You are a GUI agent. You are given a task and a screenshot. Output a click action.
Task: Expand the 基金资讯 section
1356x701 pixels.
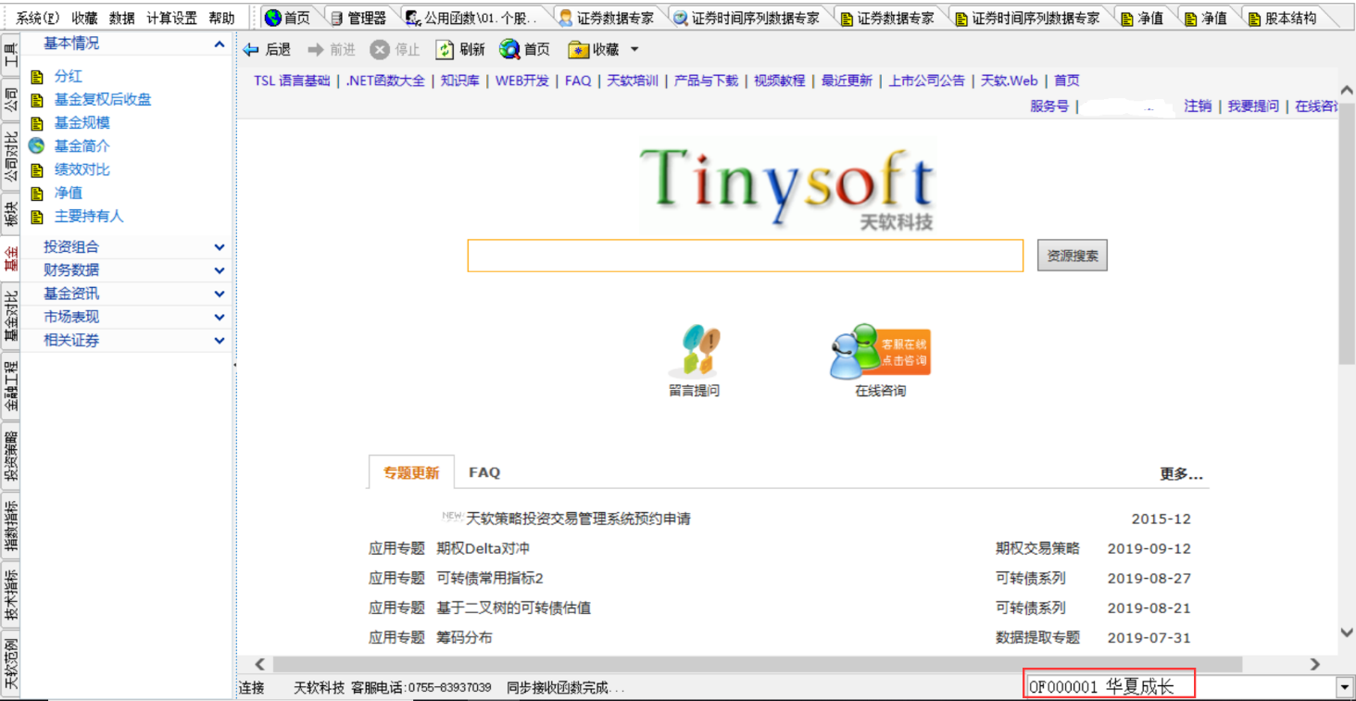click(220, 294)
